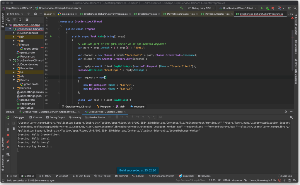Open Search Everywhere magnifier icon

pyautogui.click(x=295, y=8)
